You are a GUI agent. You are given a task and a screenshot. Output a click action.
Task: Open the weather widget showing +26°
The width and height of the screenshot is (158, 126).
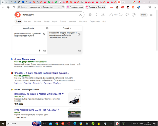[x=113, y=15]
